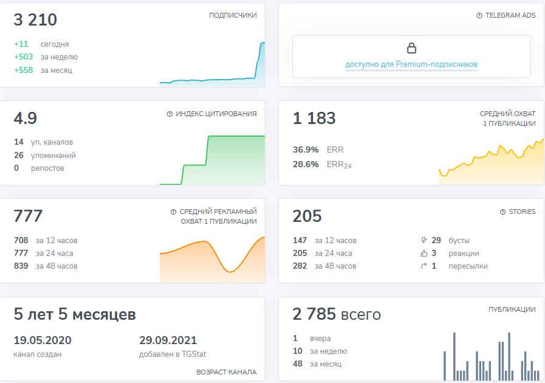Open the help icon for Индекс цитирования
Viewport: 545px width, 383px height.
click(x=170, y=114)
